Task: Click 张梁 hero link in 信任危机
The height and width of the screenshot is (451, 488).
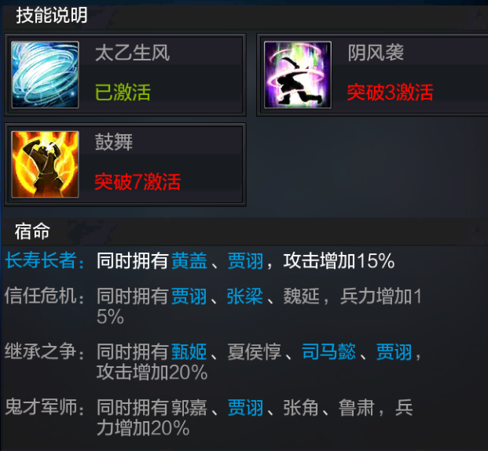Action: pyautogui.click(x=245, y=296)
